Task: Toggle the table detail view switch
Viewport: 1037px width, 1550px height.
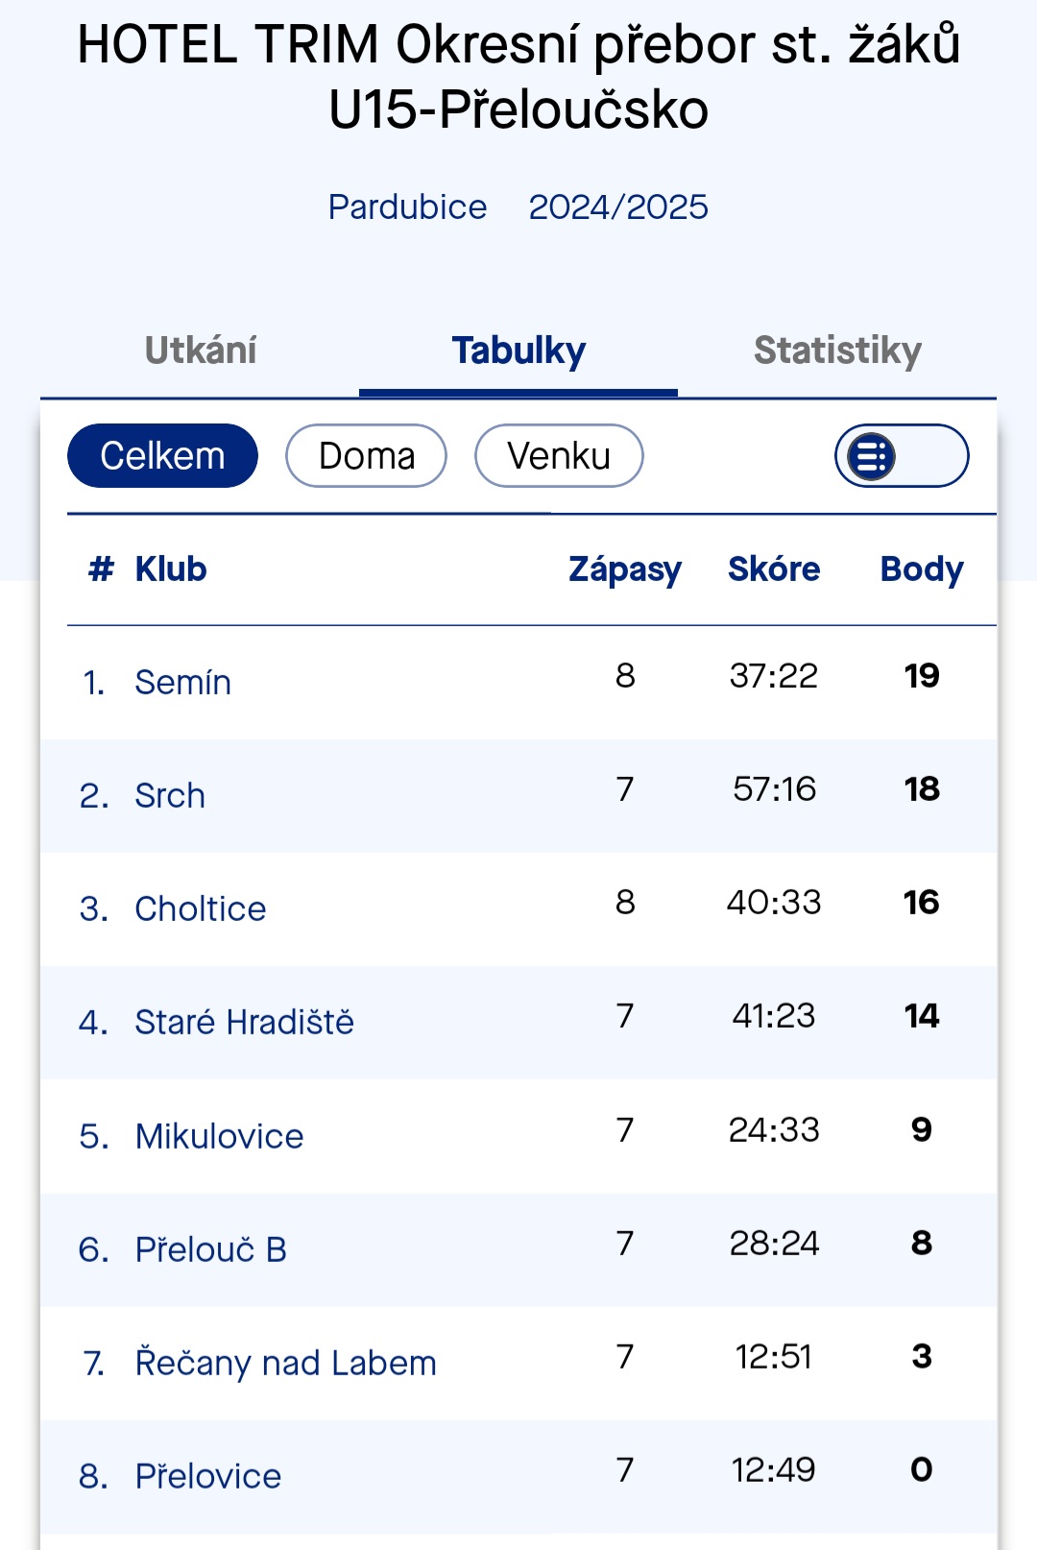Action: click(902, 455)
